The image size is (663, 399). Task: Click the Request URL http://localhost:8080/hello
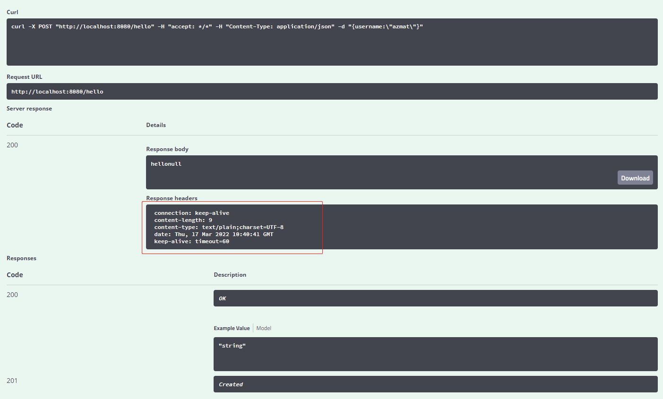pos(57,92)
